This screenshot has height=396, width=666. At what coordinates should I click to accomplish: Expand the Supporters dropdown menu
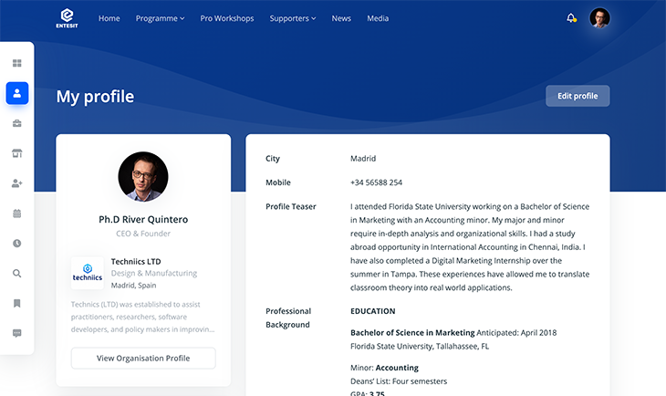coord(293,18)
